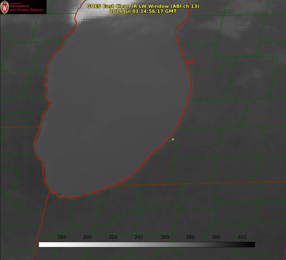Click the 300 label on the colorbar

pyautogui.click(x=216, y=237)
